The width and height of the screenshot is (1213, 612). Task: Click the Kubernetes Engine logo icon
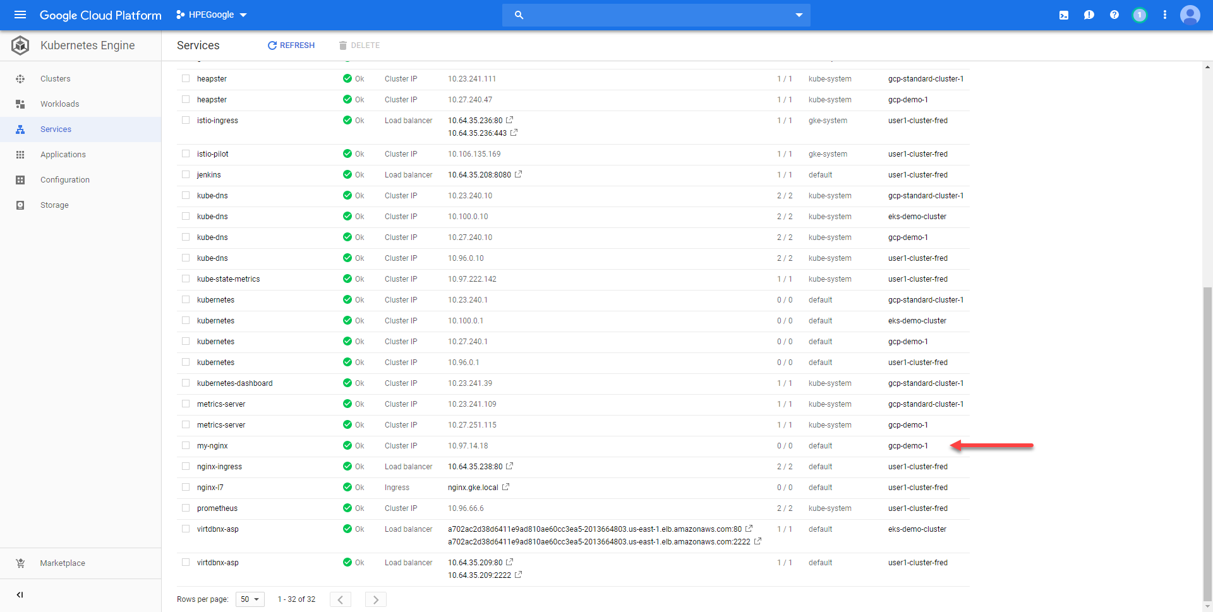(20, 45)
